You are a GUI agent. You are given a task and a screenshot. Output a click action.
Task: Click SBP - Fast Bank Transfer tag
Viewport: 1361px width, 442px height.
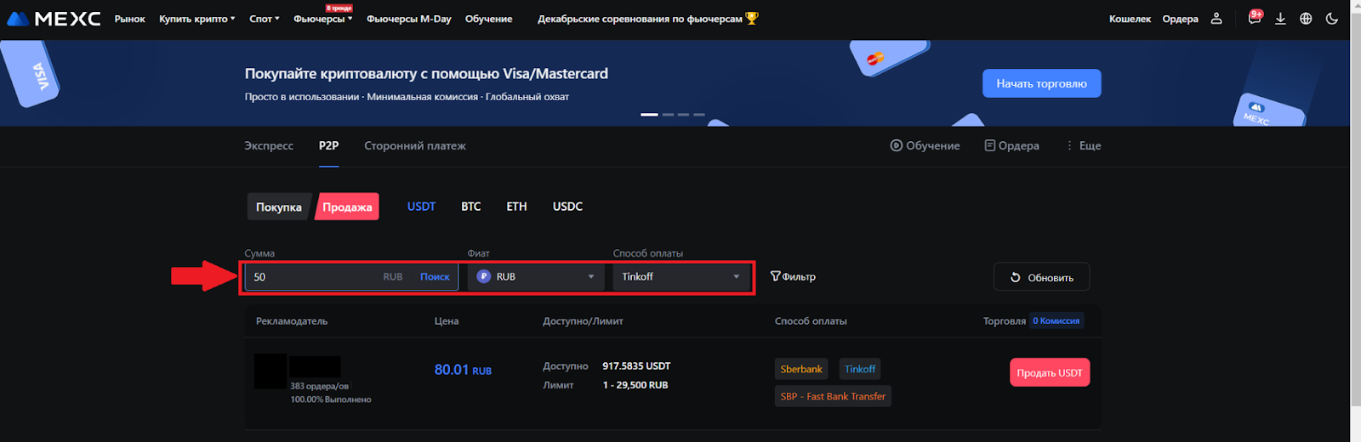coord(833,396)
